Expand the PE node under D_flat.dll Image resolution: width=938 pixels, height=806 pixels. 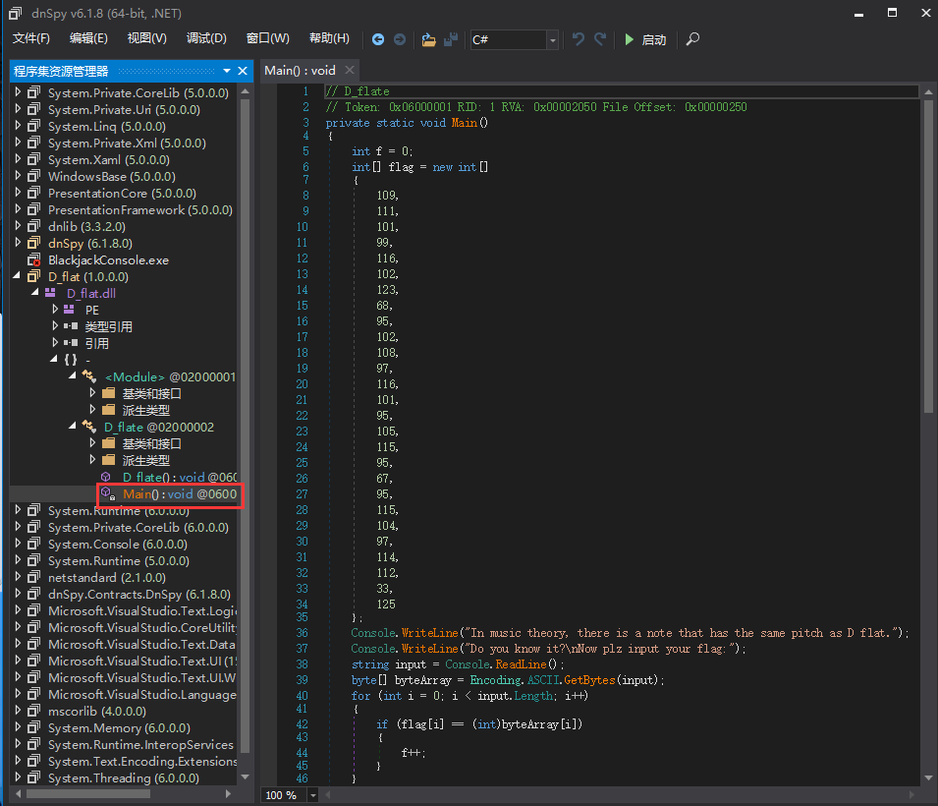click(55, 310)
